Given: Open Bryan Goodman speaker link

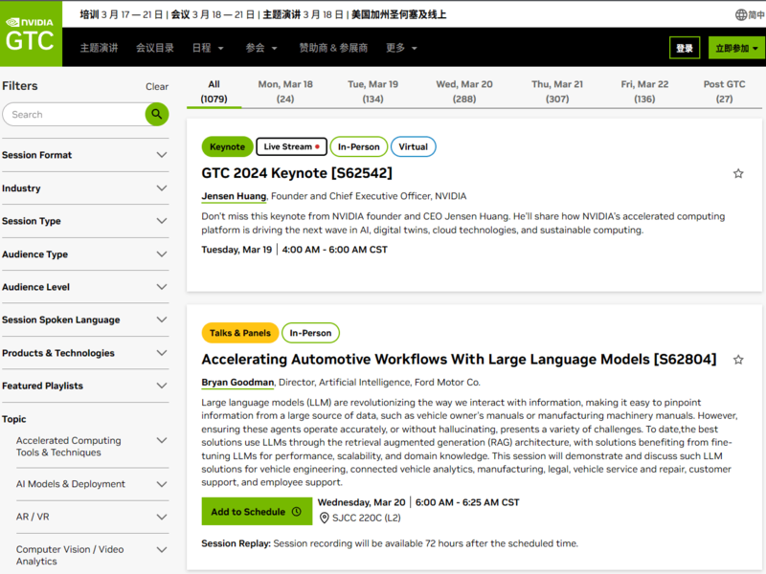Looking at the screenshot, I should coord(237,382).
